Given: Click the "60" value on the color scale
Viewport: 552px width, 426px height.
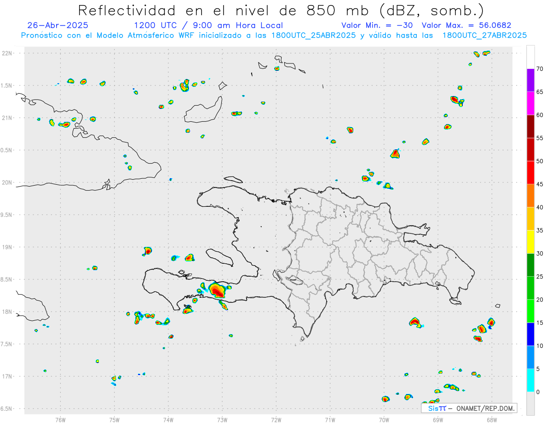Looking at the screenshot, I should tap(540, 115).
